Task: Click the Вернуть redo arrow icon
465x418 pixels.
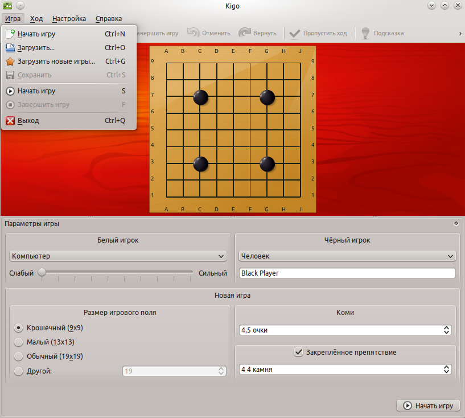Action: point(245,32)
